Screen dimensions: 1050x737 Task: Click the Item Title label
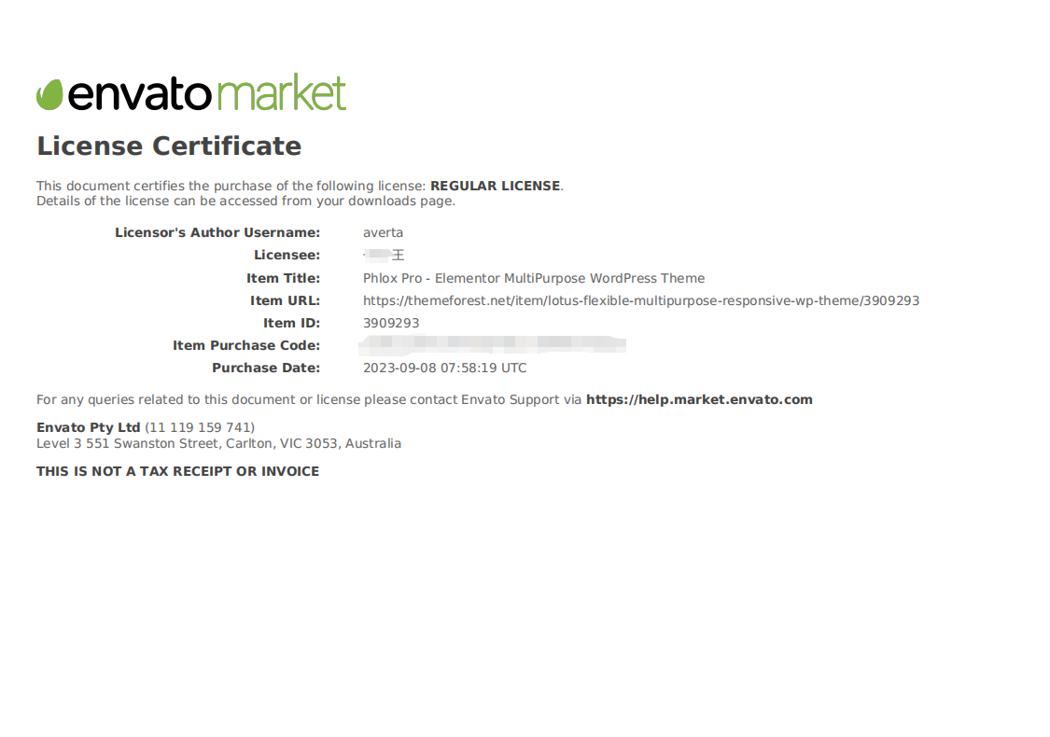[x=283, y=278]
